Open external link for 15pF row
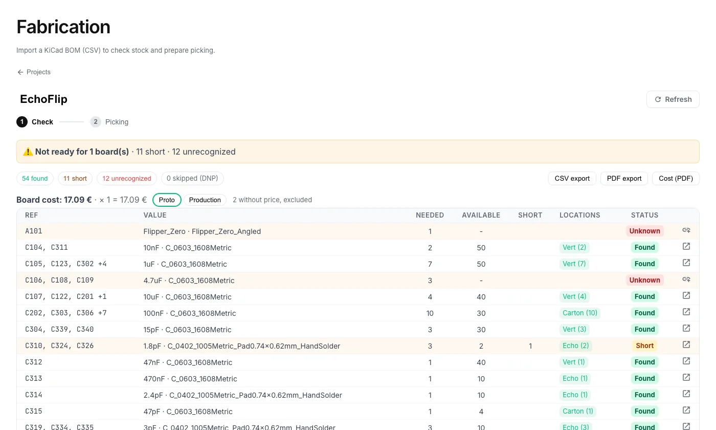This screenshot has height=430, width=716. [x=686, y=329]
